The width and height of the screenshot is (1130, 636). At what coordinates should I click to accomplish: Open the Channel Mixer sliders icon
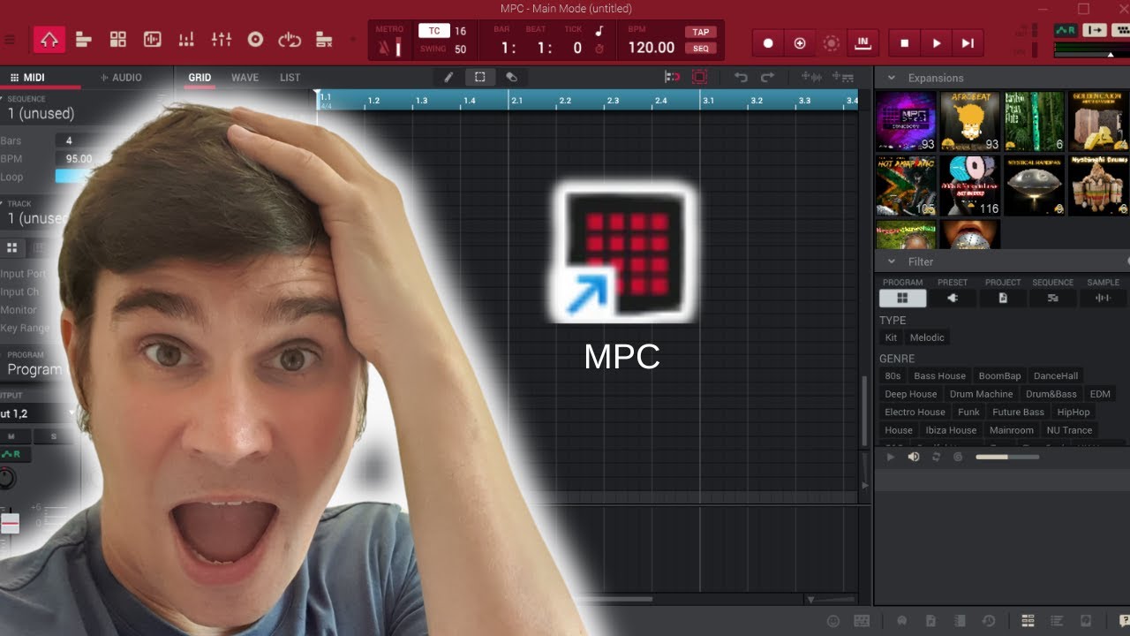[x=221, y=40]
